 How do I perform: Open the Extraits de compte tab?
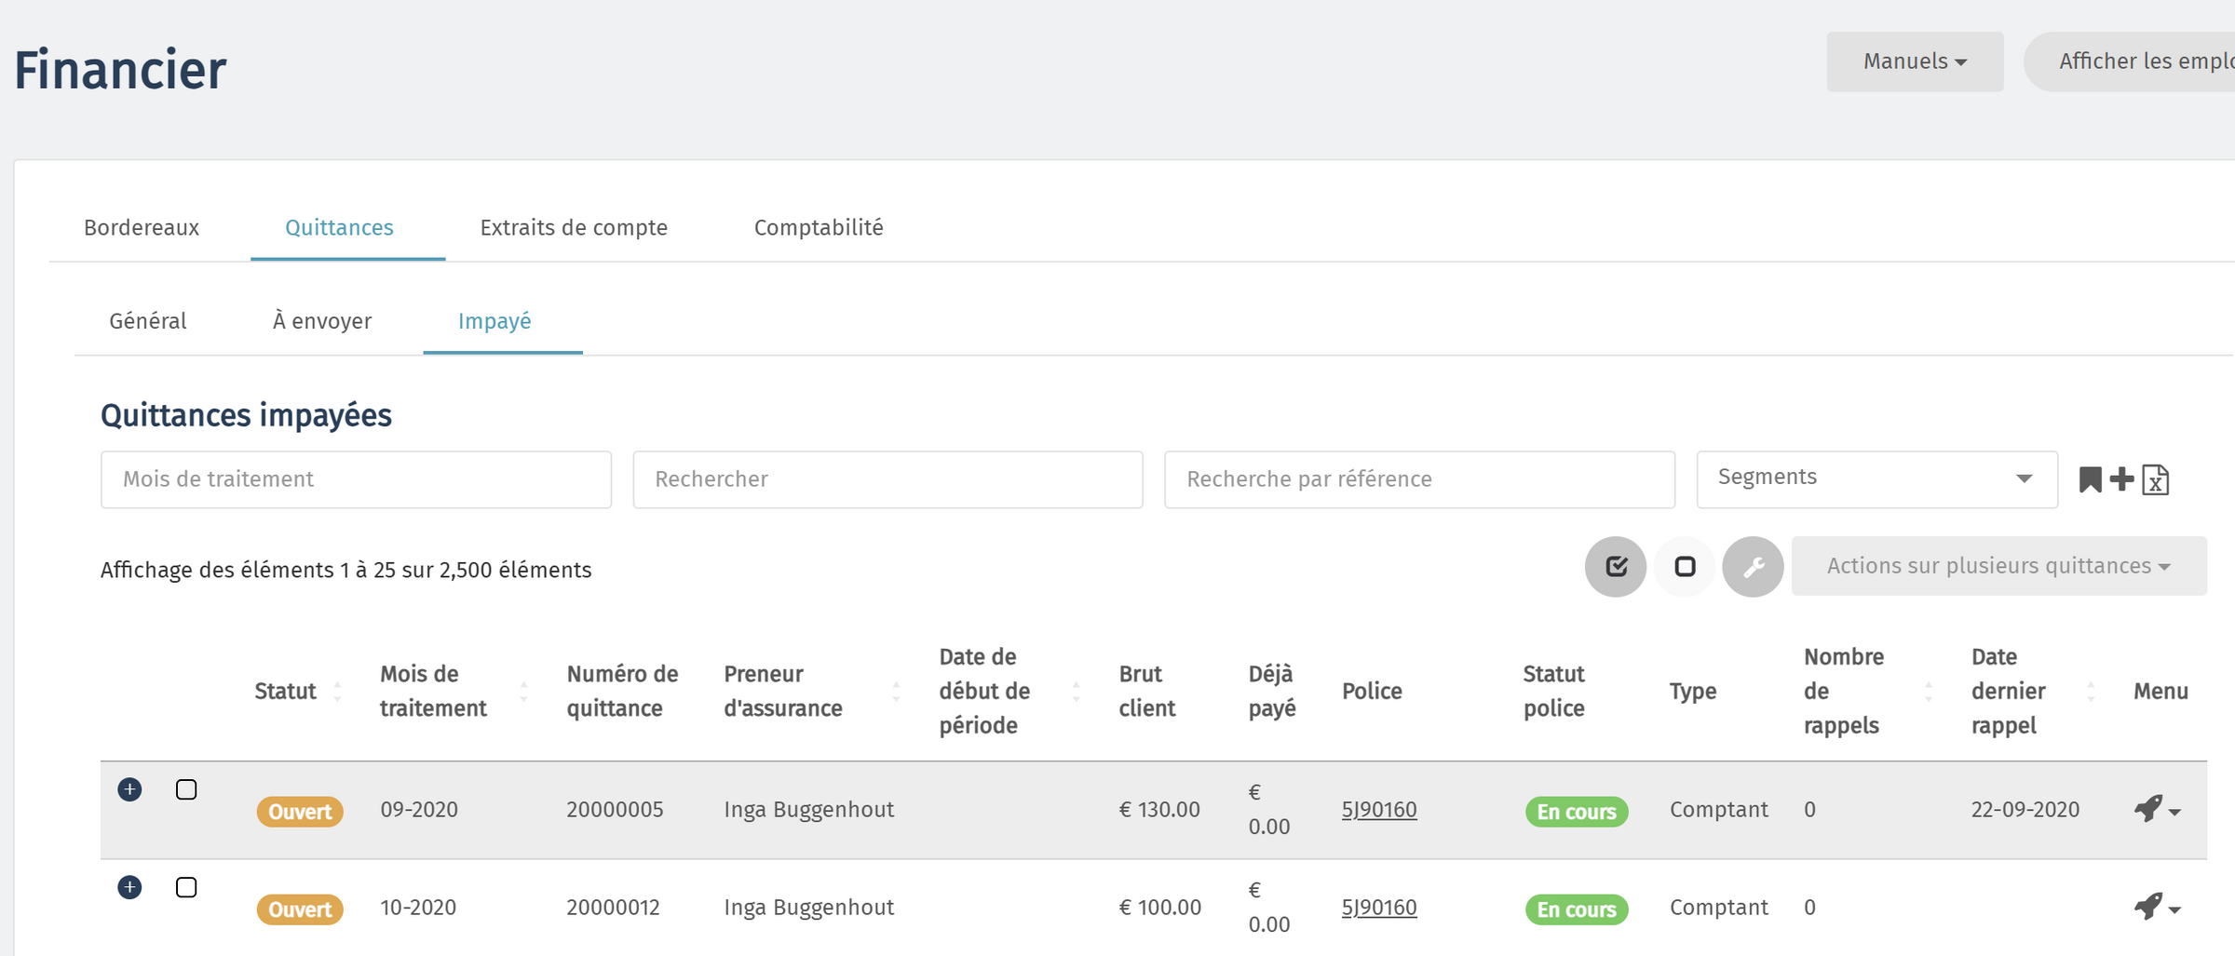pos(574,228)
